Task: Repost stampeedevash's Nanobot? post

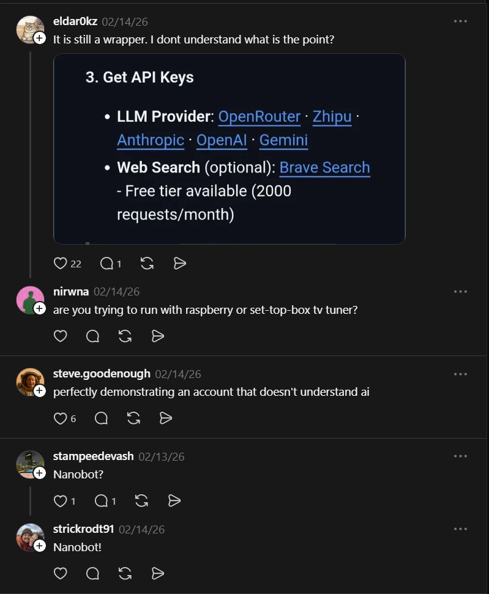Action: [x=141, y=501]
